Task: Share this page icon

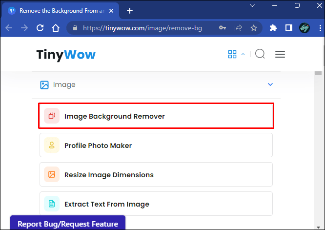Action: coord(239,28)
